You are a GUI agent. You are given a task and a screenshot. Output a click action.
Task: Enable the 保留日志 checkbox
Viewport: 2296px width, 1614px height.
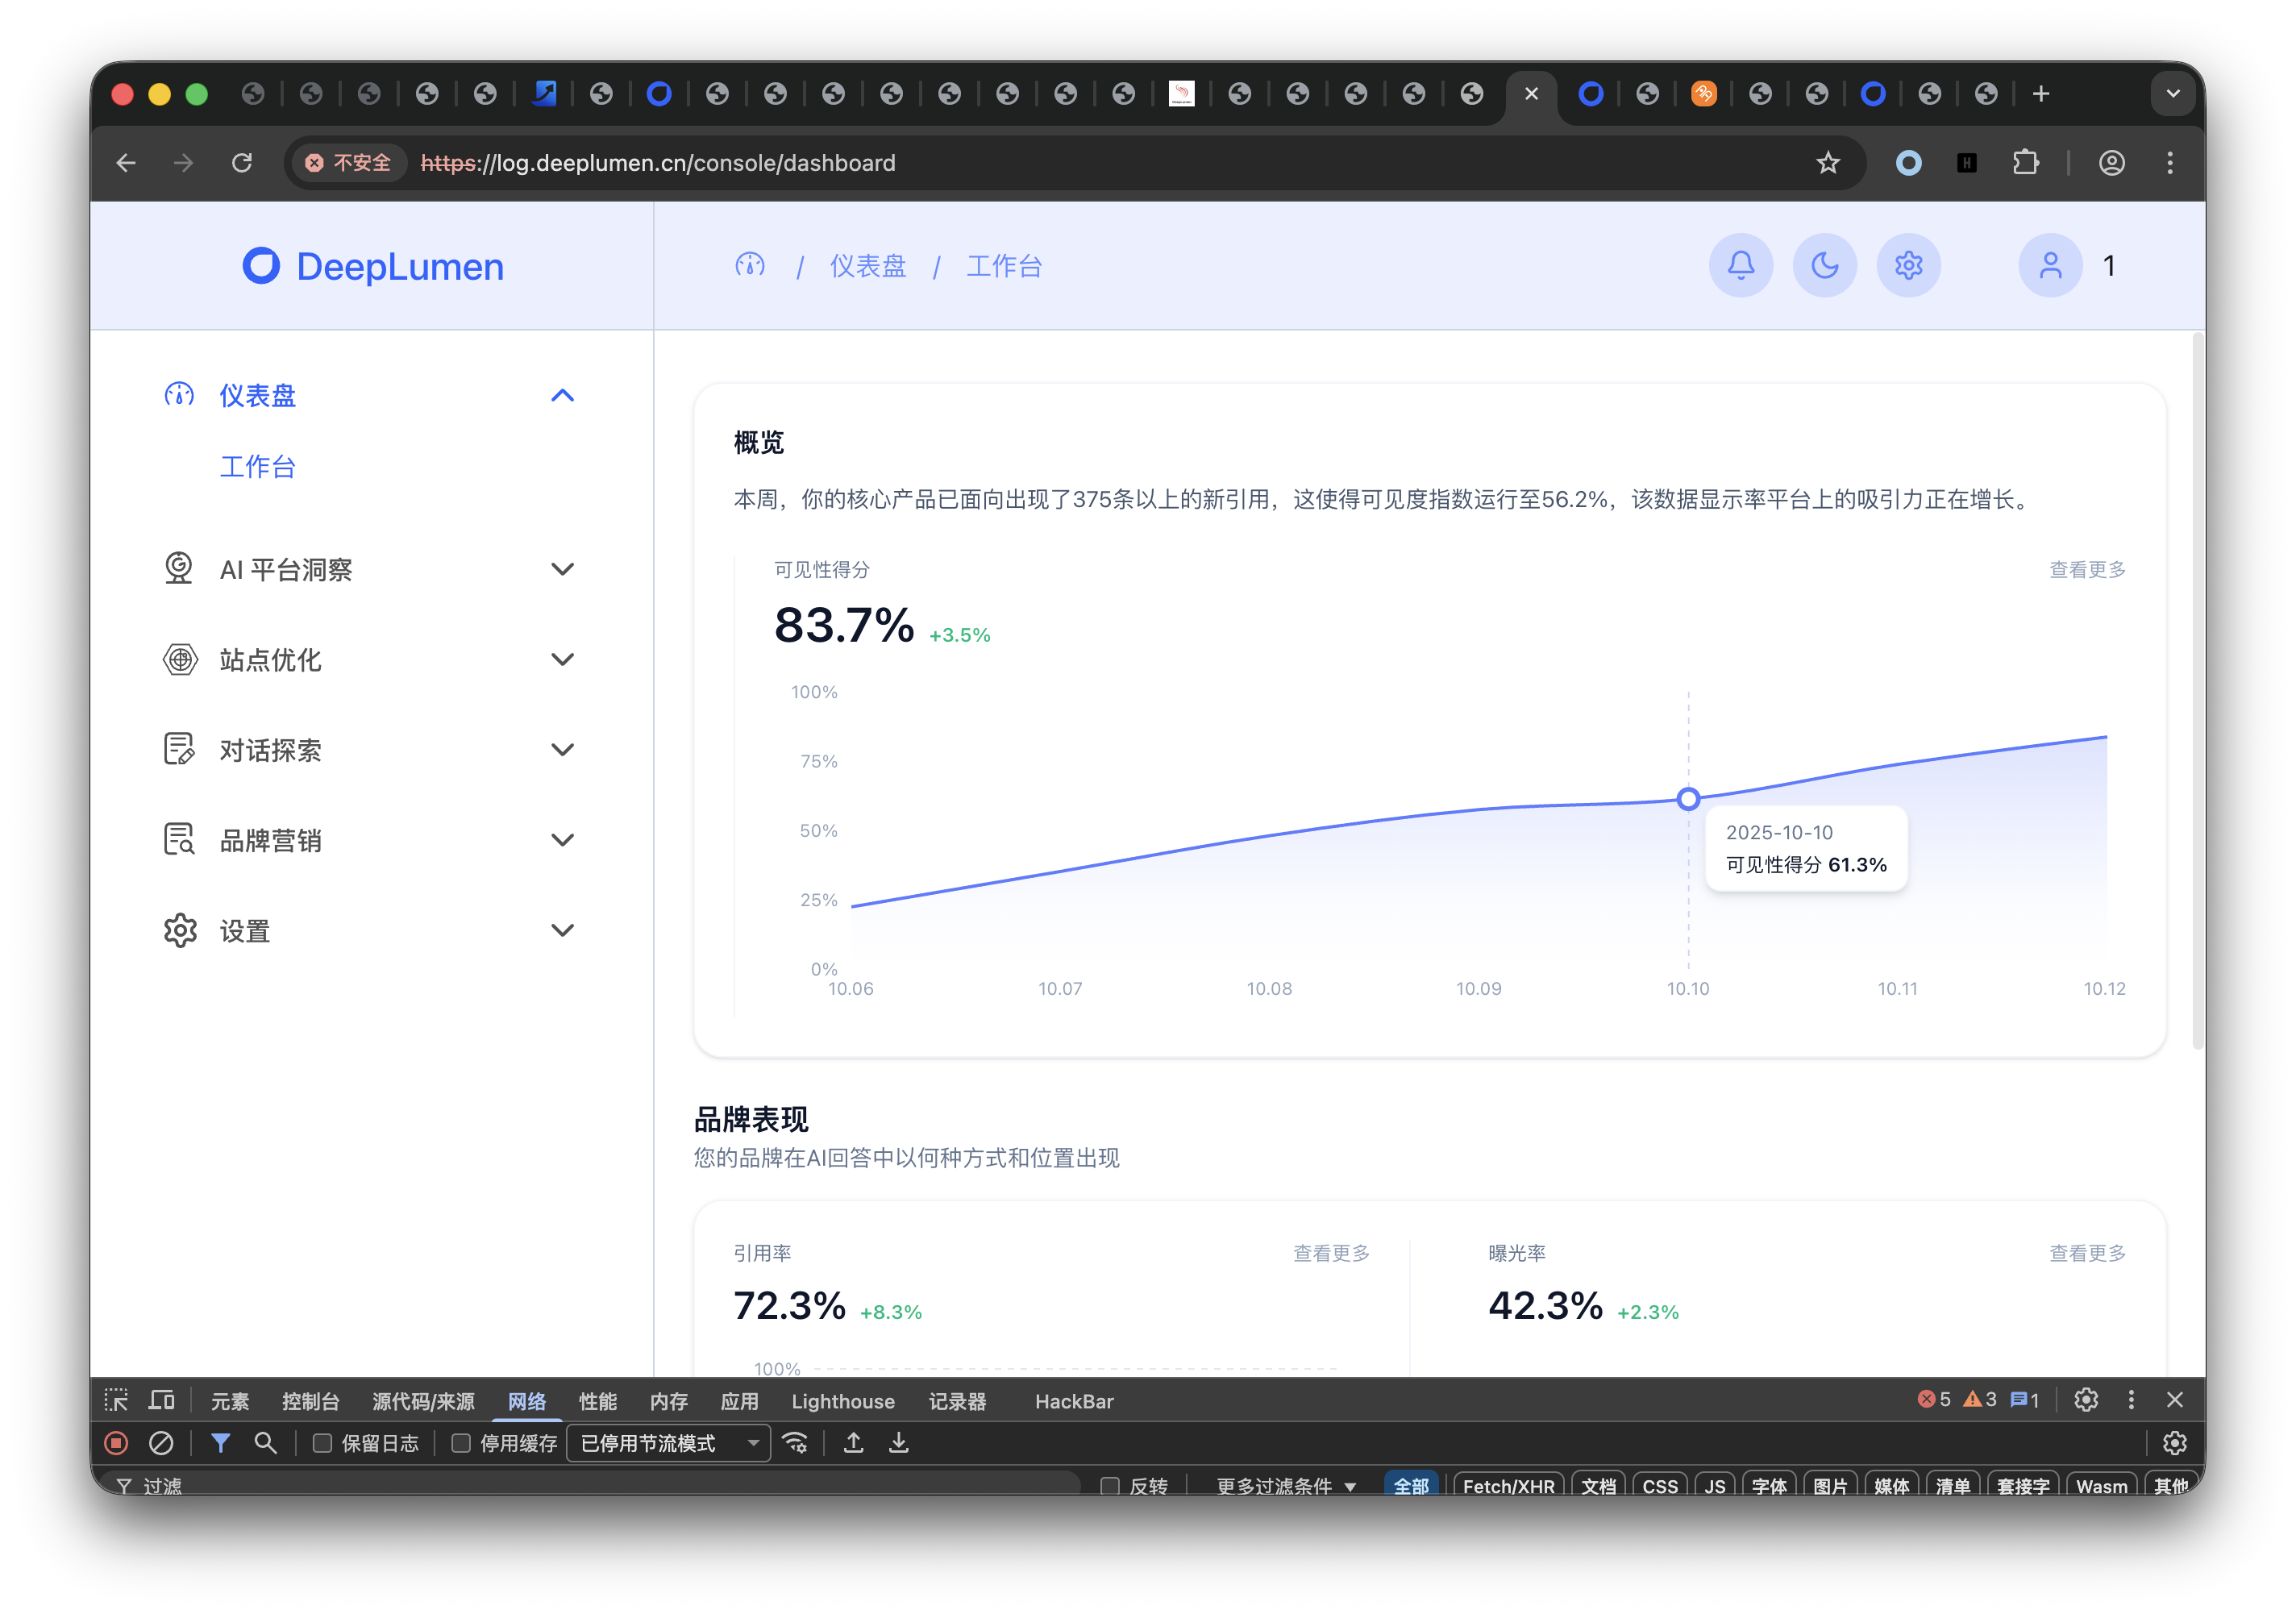point(322,1443)
